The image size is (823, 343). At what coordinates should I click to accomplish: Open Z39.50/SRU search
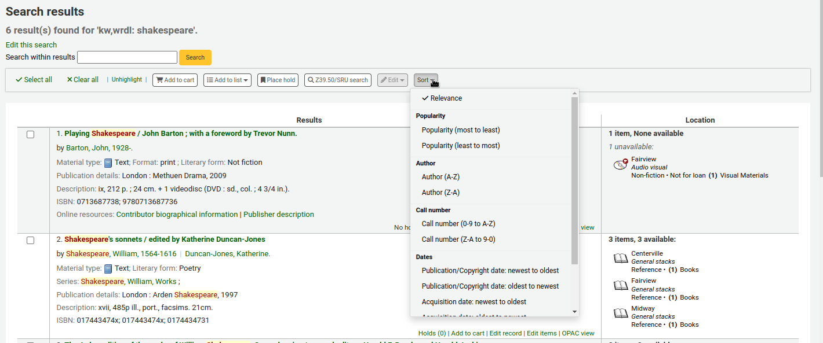pyautogui.click(x=337, y=80)
